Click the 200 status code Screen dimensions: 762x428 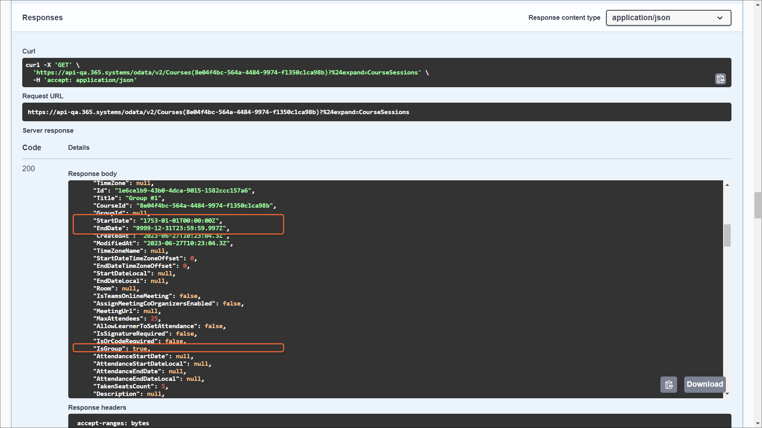pyautogui.click(x=29, y=168)
